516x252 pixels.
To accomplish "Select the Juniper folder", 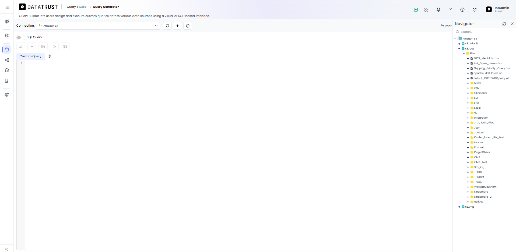I will (479, 133).
